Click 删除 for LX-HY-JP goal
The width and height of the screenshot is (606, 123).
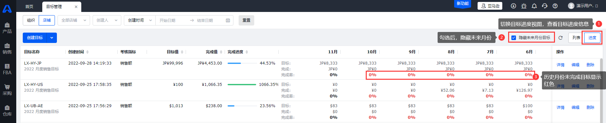590,65
